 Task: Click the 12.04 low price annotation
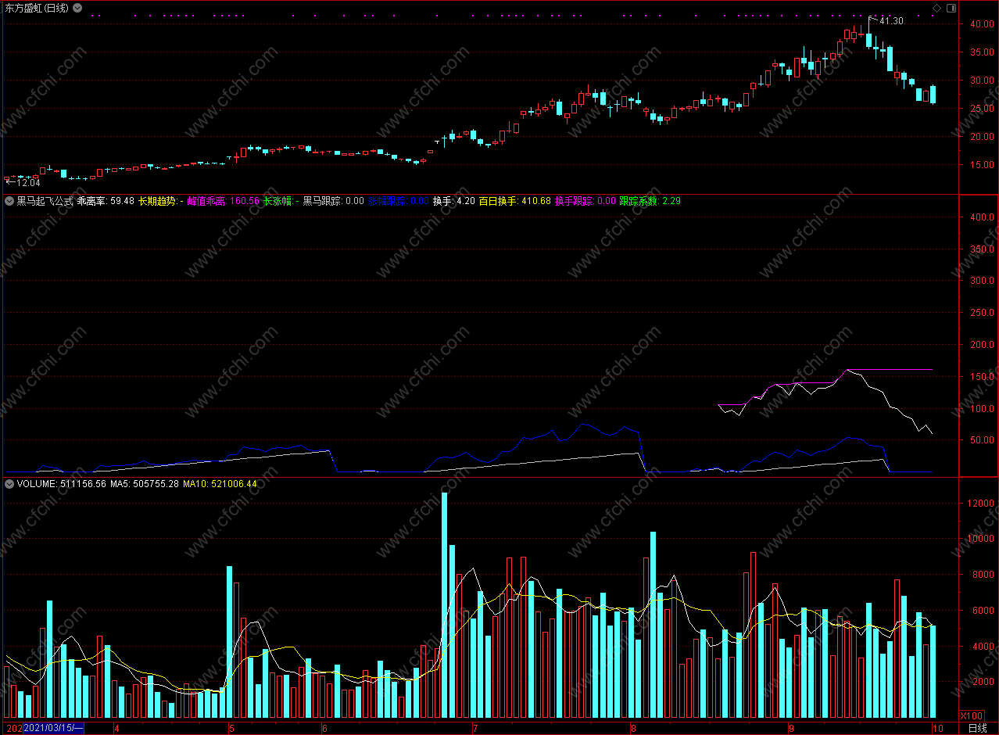tap(27, 182)
